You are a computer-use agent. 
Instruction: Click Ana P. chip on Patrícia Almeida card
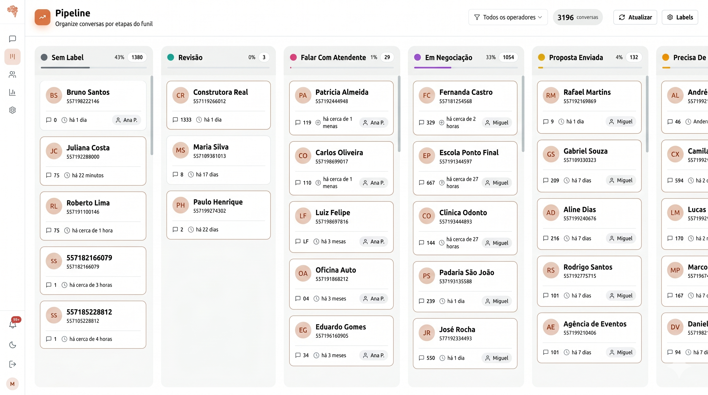coord(374,122)
